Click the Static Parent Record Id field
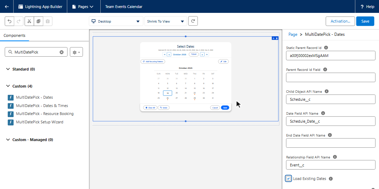The height and width of the screenshot is (189, 379). (x=331, y=56)
